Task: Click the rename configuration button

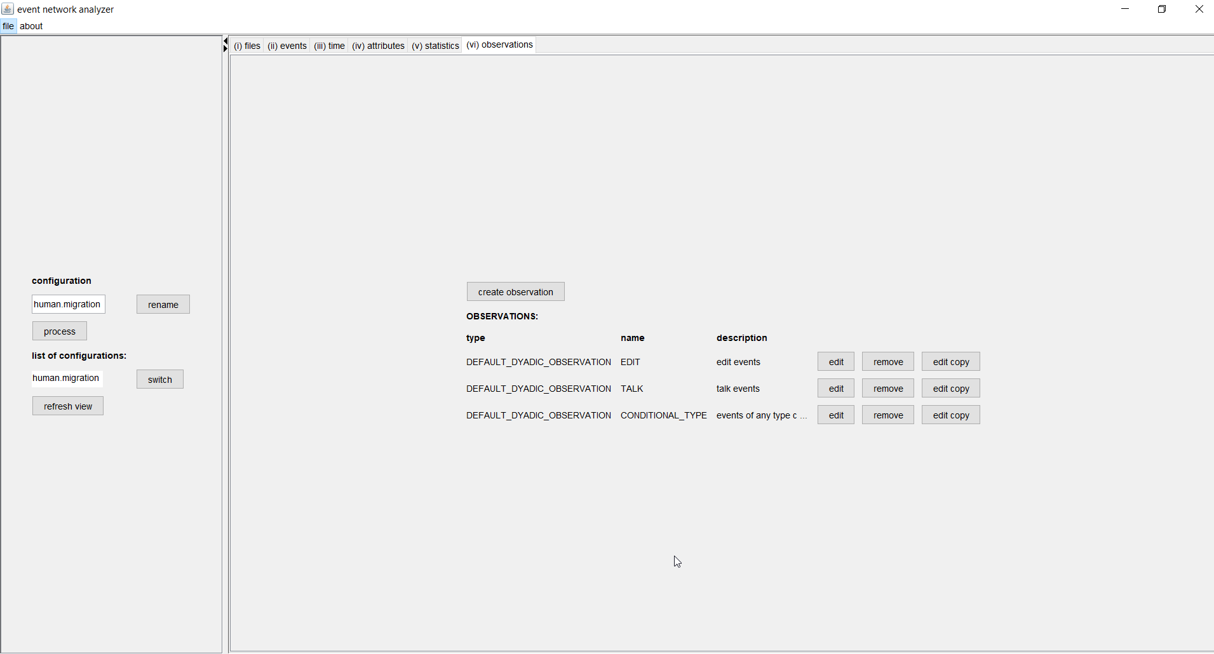Action: pos(163,305)
